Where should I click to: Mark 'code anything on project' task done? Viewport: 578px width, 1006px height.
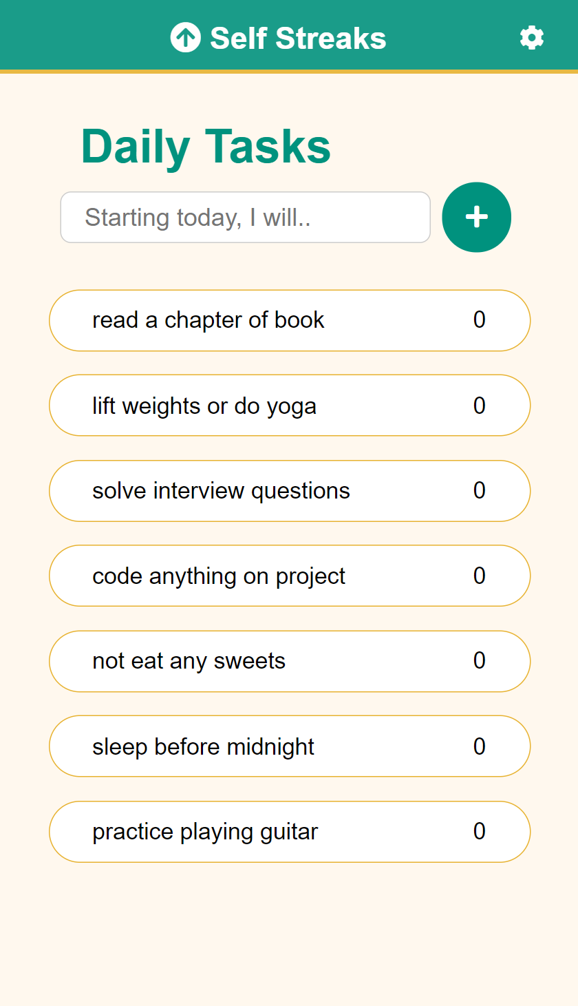tap(219, 576)
